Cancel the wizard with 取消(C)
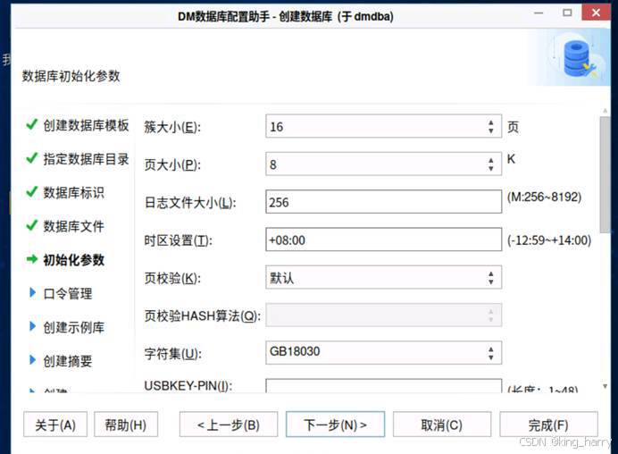 [x=442, y=425]
